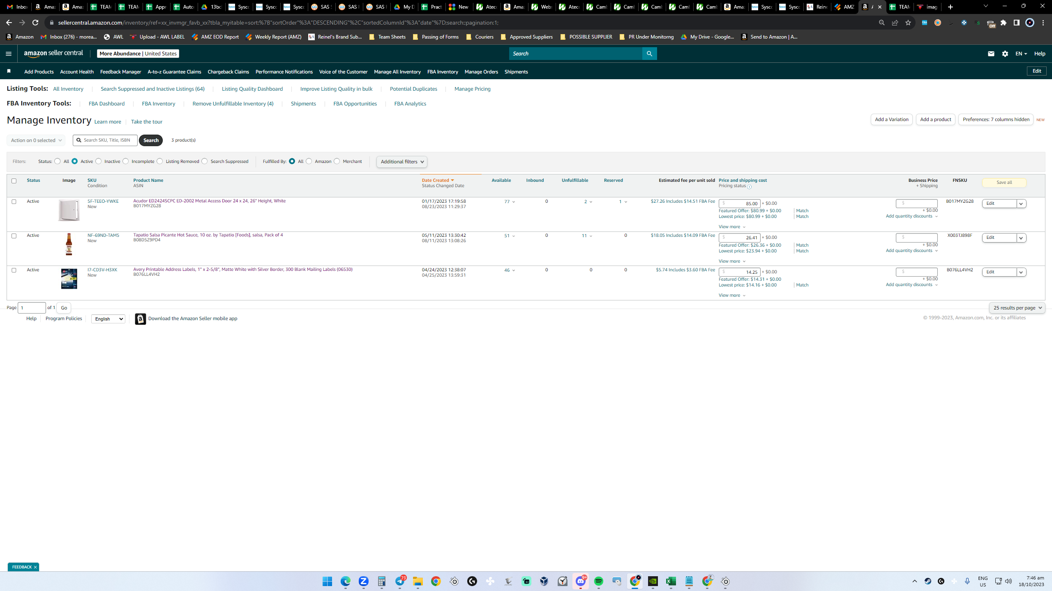Open the EN language dropdown

1021,54
